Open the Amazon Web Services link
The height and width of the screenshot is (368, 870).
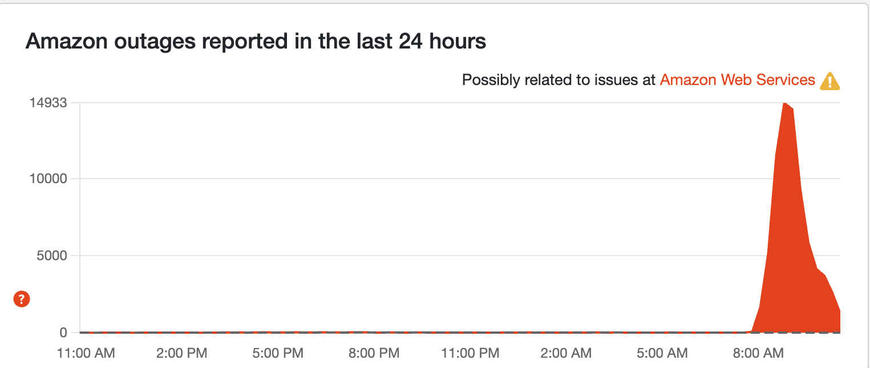coord(737,80)
